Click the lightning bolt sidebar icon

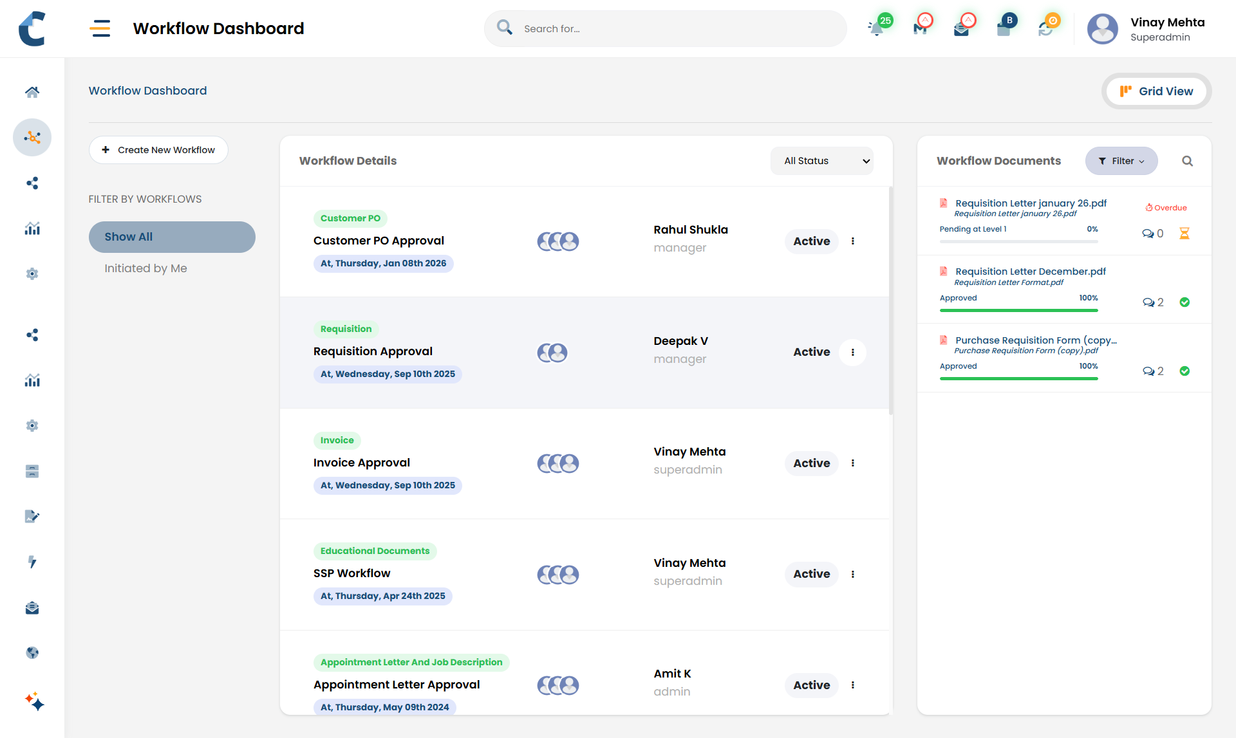pyautogui.click(x=32, y=562)
